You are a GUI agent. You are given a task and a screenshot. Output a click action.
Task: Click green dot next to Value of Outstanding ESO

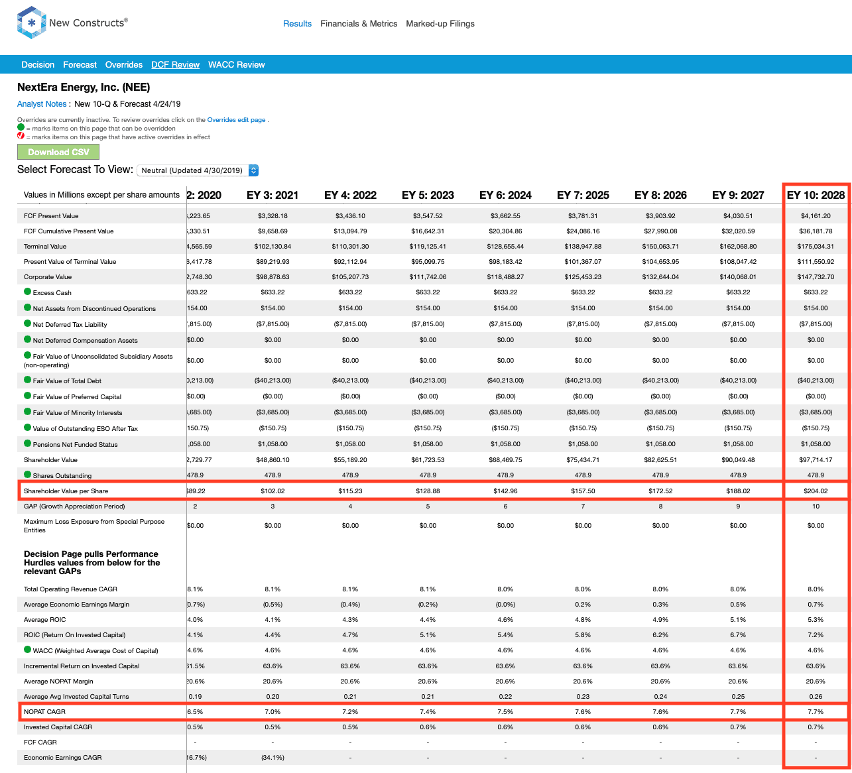[28, 428]
